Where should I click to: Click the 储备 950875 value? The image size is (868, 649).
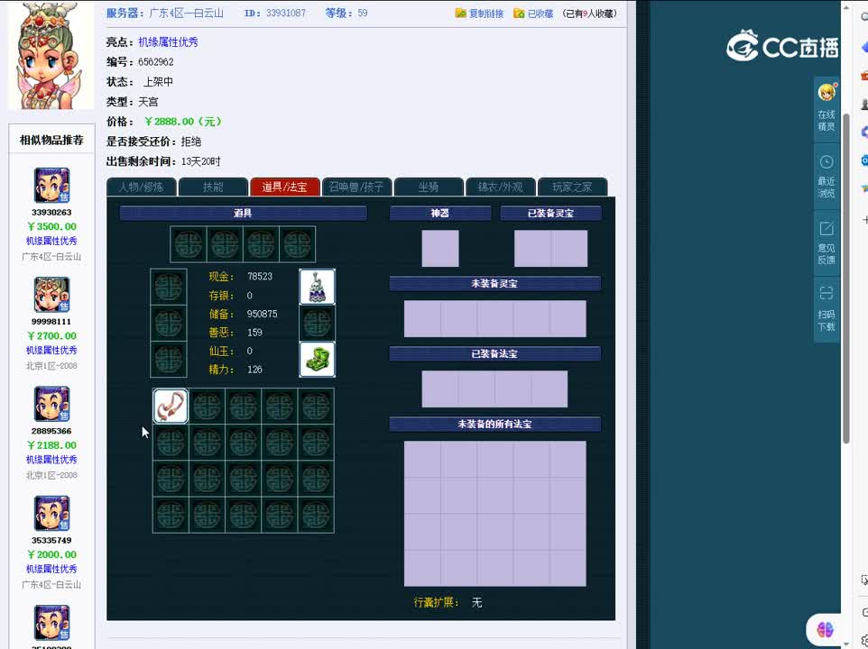click(262, 314)
